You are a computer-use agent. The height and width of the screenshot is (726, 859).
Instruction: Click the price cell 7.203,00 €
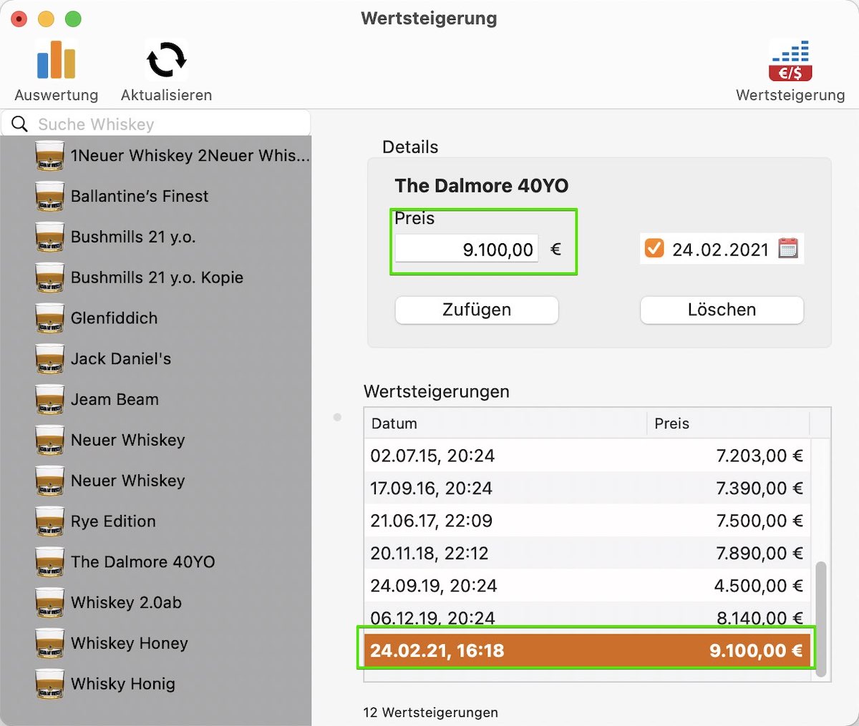coord(759,456)
